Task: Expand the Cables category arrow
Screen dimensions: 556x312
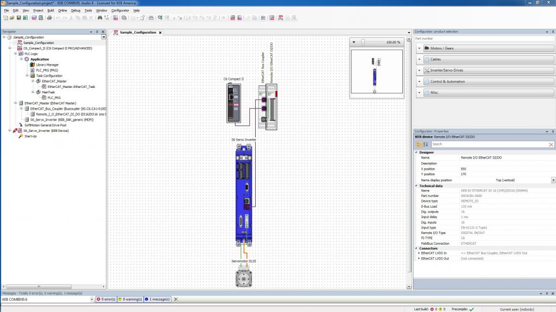Action: coord(419,59)
